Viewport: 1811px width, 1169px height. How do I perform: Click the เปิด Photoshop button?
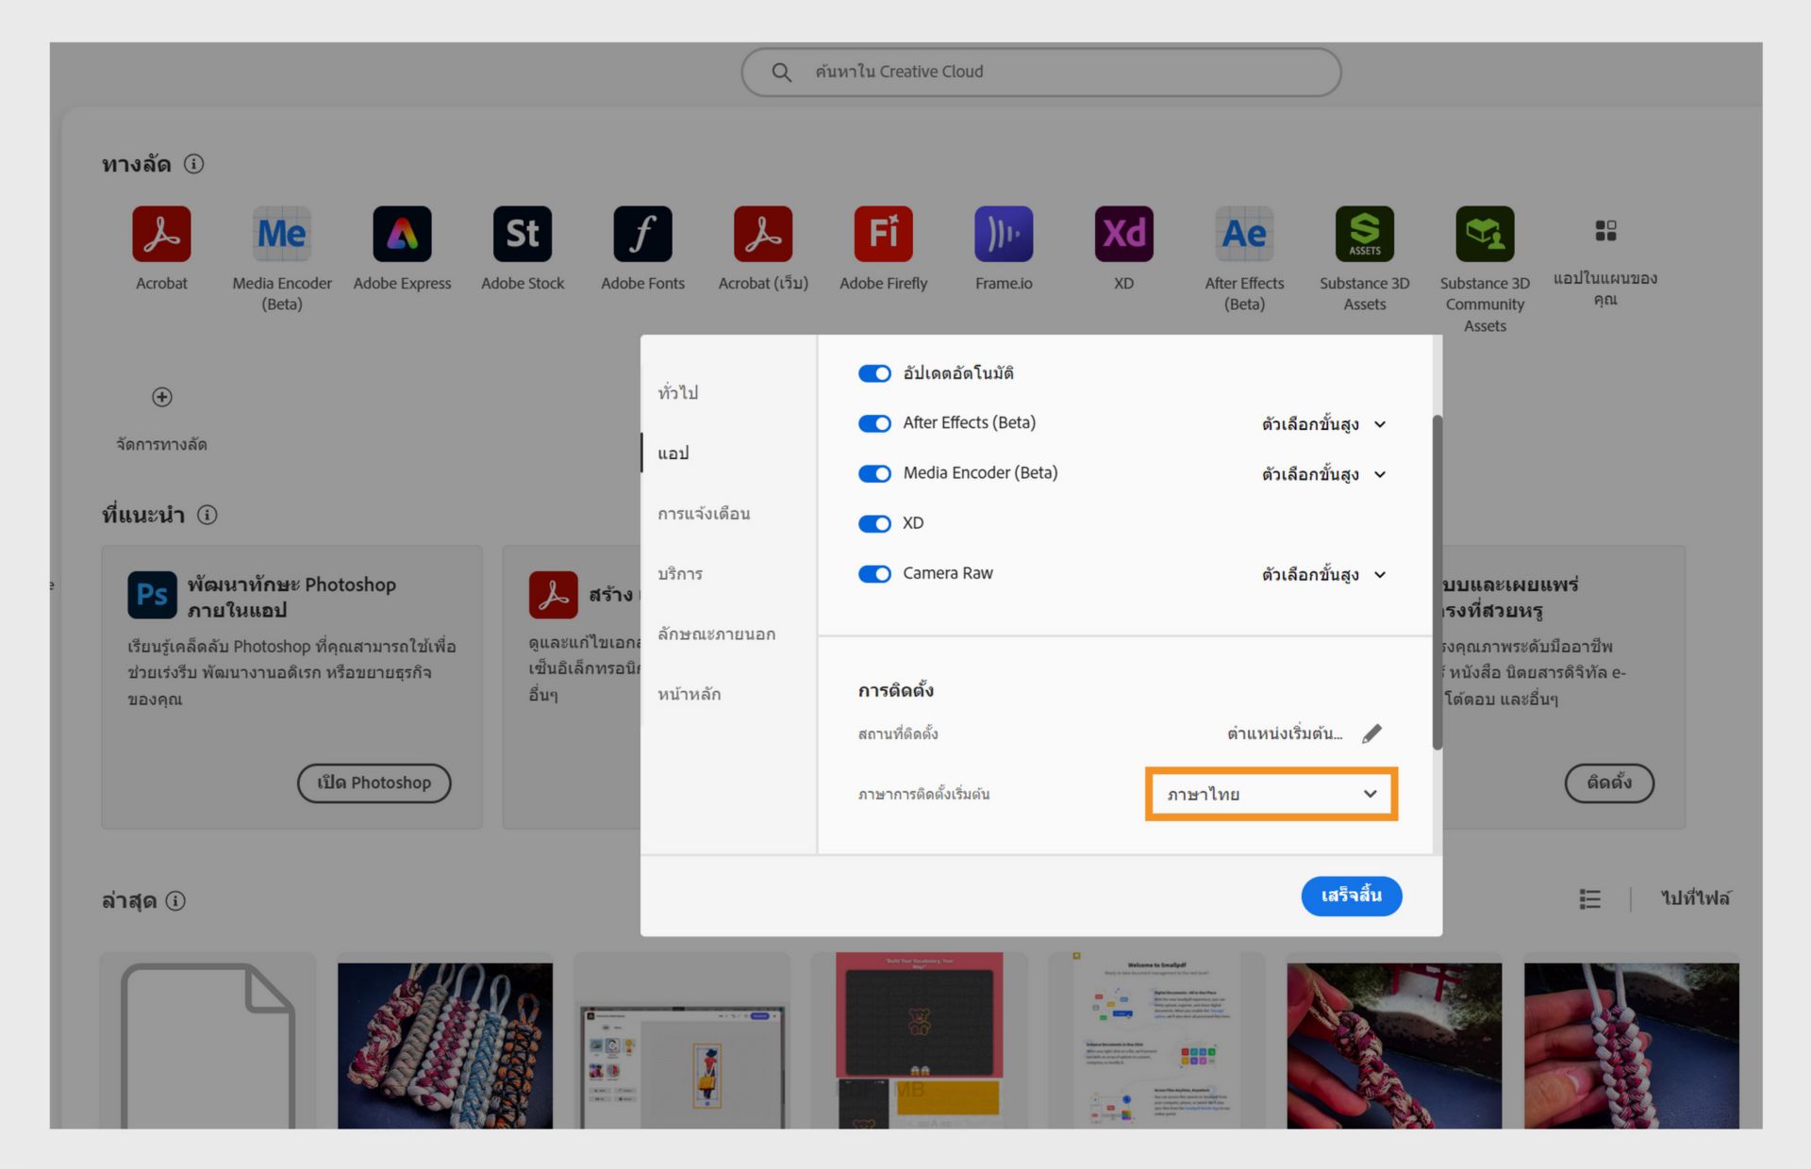click(374, 782)
